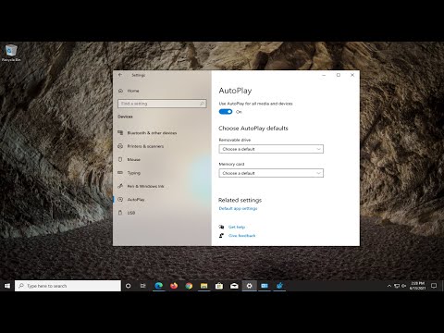444x333 pixels.
Task: Click the Give feedback icon
Action: pyautogui.click(x=221, y=236)
